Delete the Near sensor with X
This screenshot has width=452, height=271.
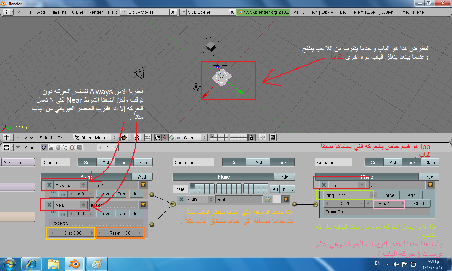tap(49, 205)
